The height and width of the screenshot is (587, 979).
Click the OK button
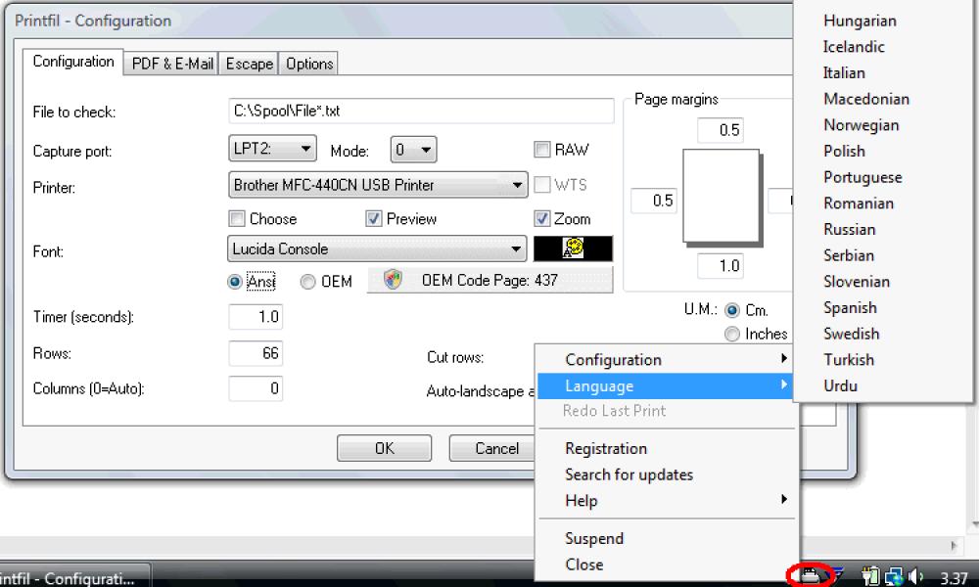(384, 448)
